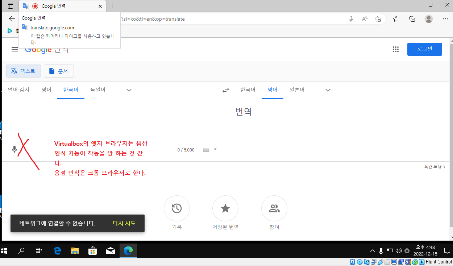The image size is (453, 266).
Task: Click the VirtualBox hard disk status icon
Action: point(353,262)
